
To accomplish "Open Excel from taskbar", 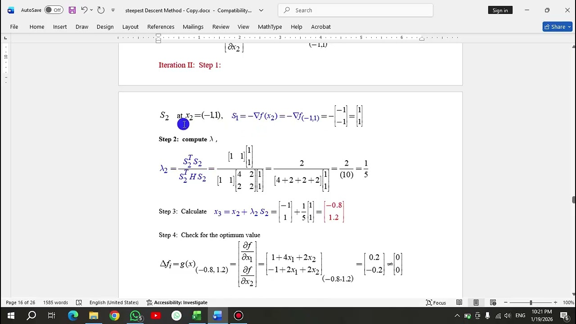I will tap(197, 316).
